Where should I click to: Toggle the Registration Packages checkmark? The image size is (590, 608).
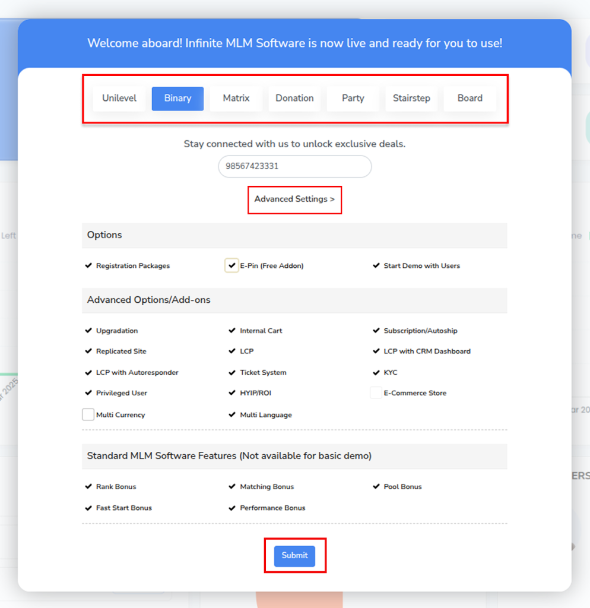tap(88, 266)
